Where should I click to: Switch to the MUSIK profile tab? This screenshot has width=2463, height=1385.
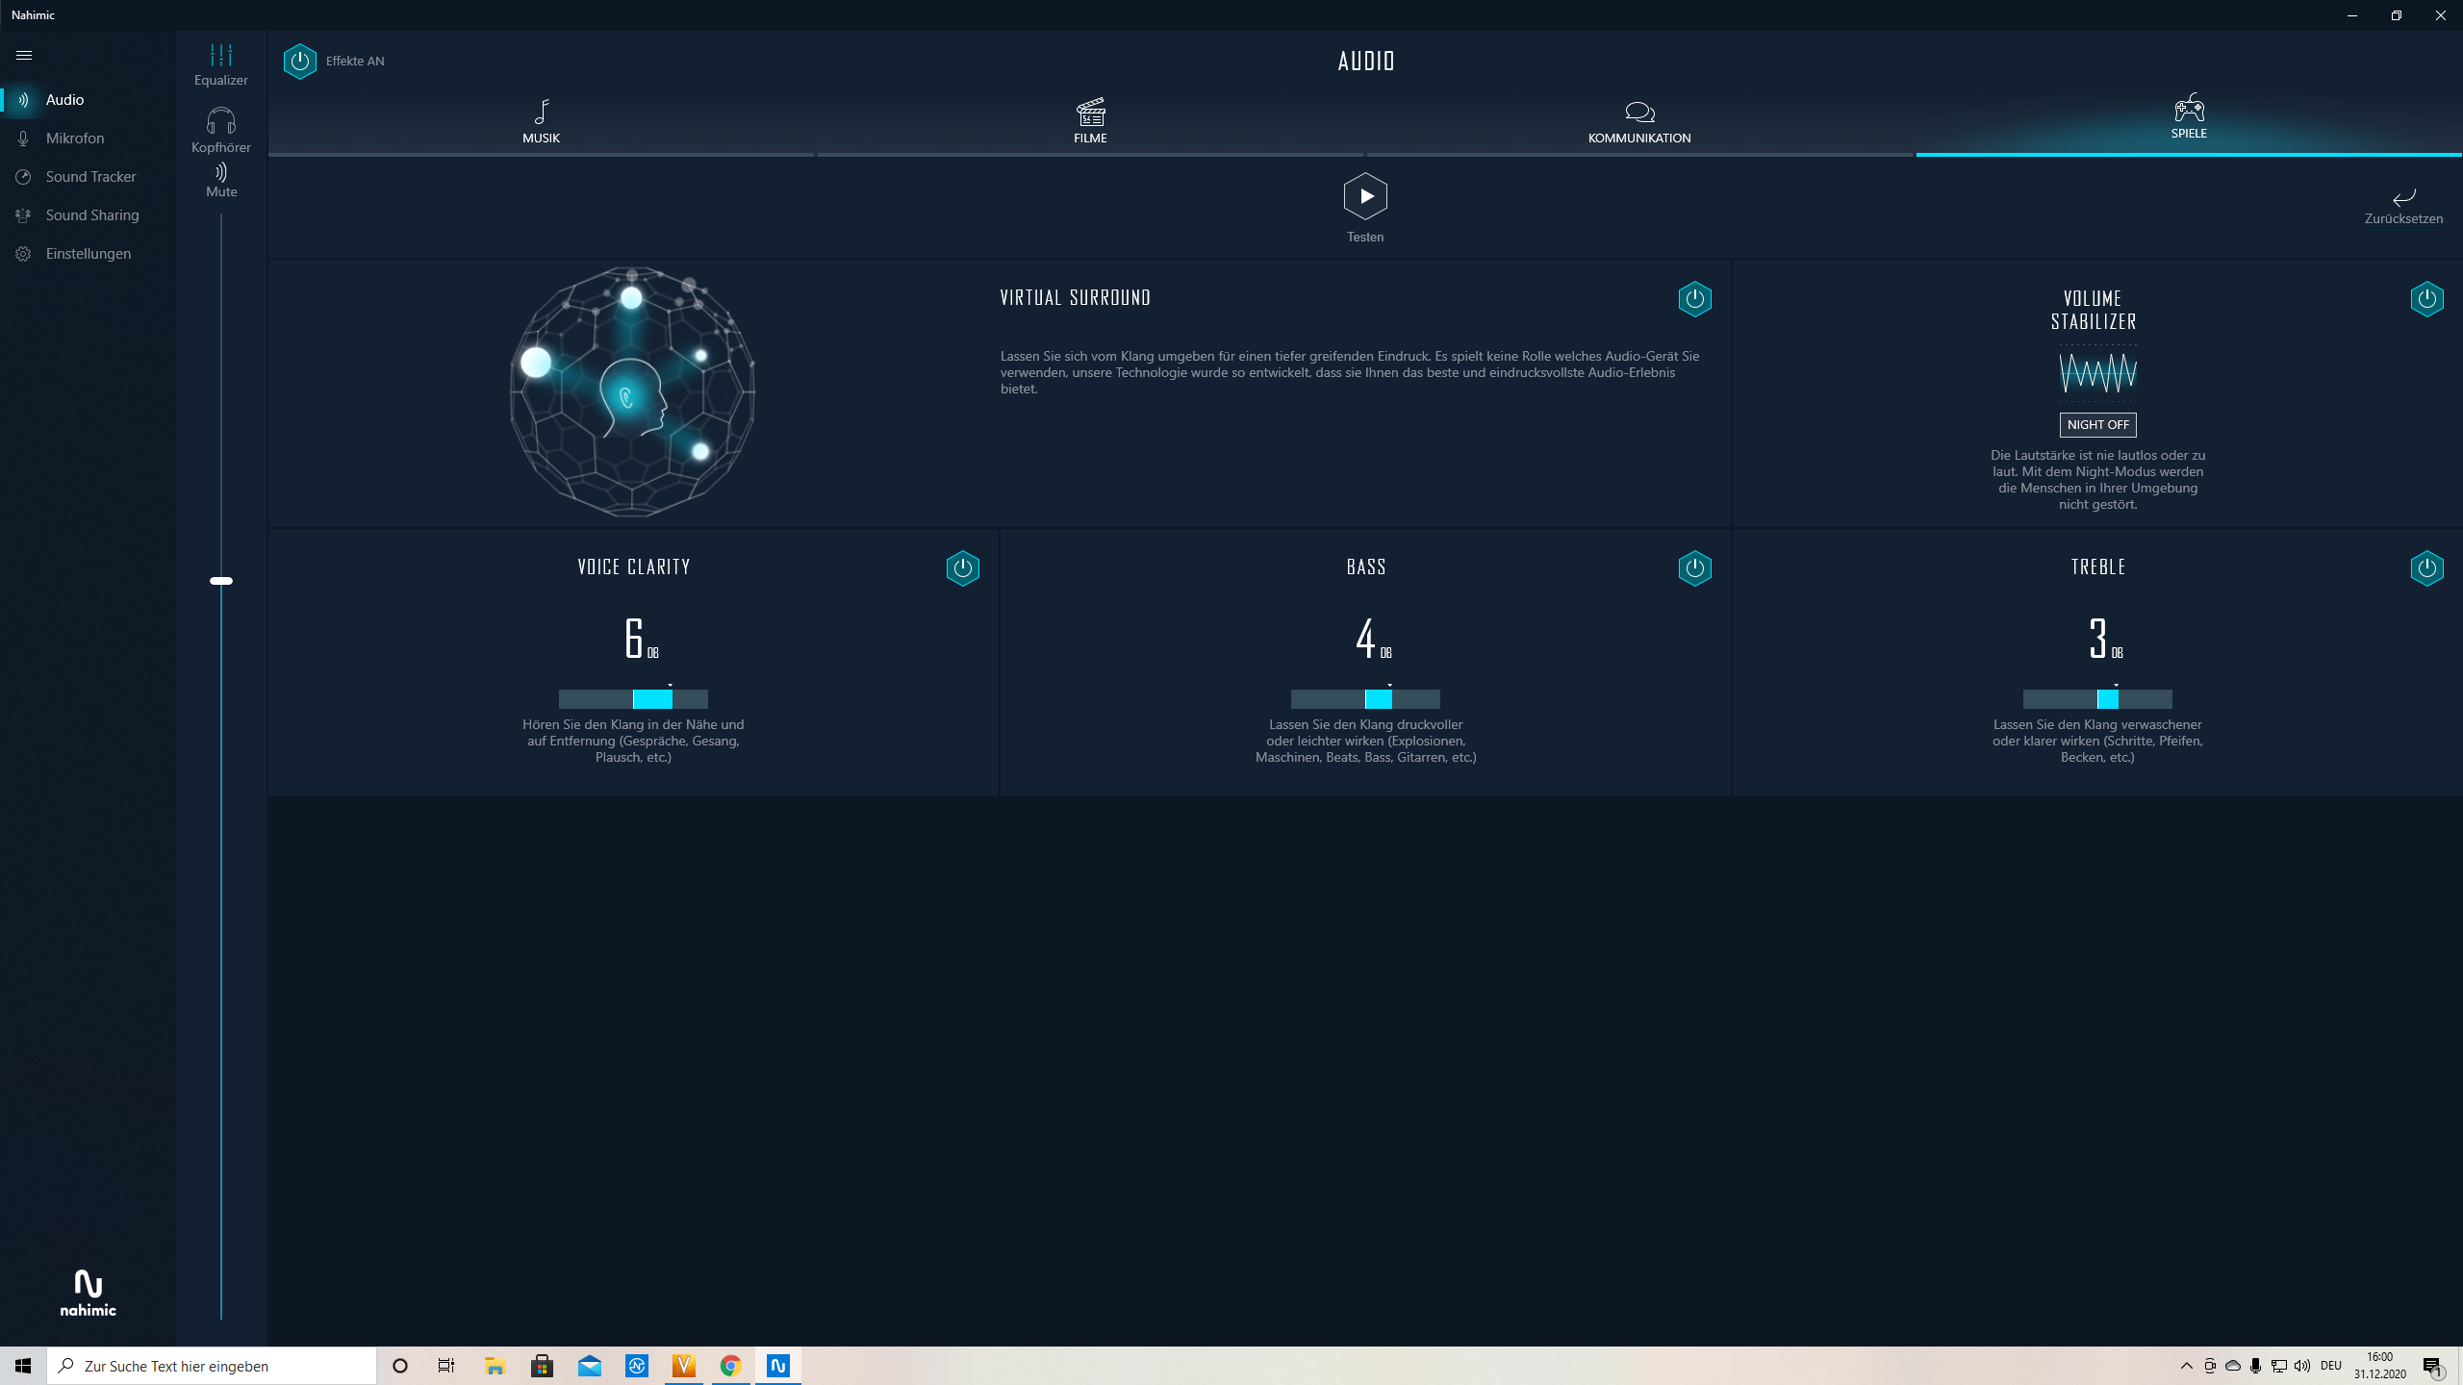541,121
